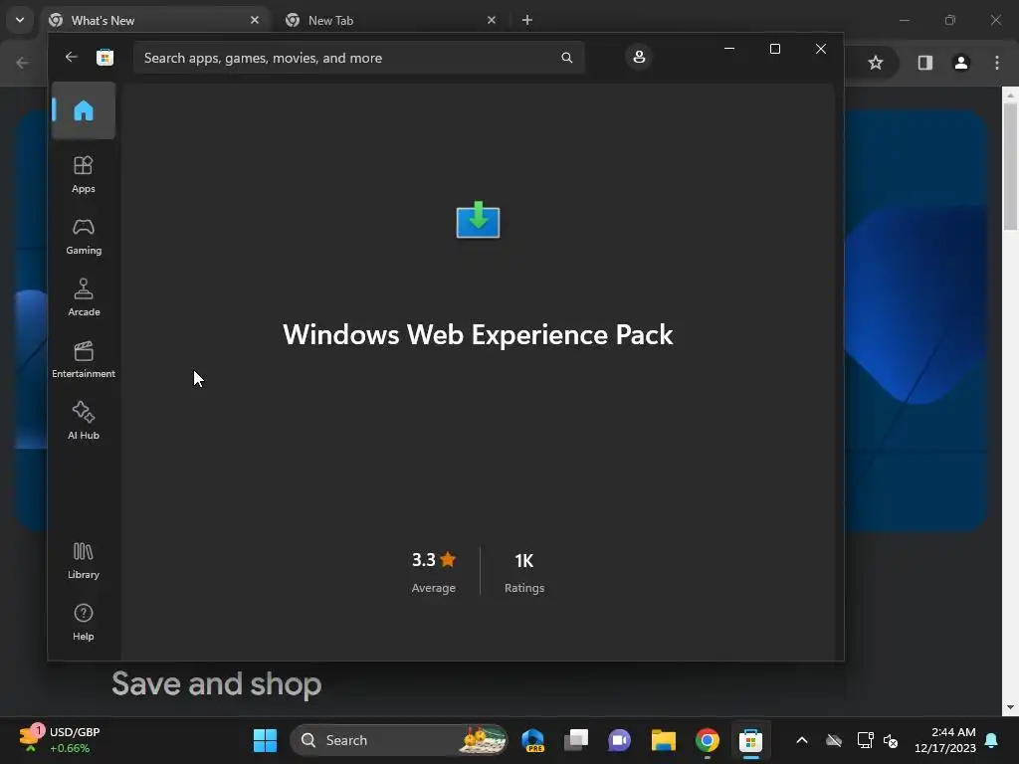Click the Windows Web Experience Pack title
The width and height of the screenshot is (1019, 764).
478,334
